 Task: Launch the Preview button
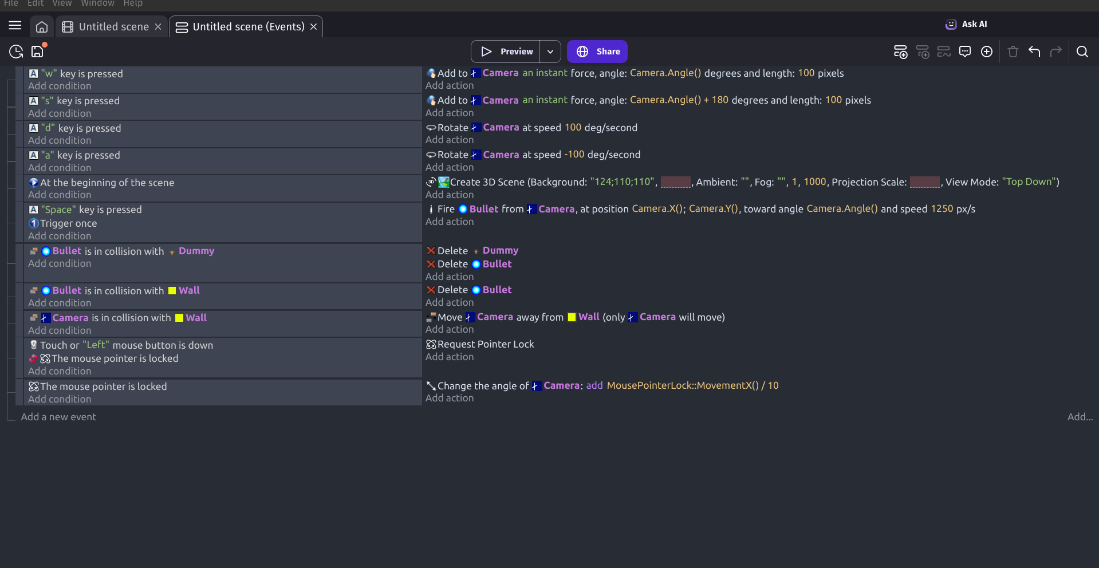[506, 52]
